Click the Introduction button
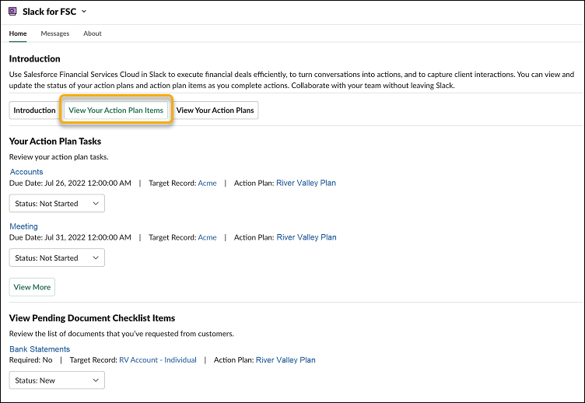 (34, 110)
